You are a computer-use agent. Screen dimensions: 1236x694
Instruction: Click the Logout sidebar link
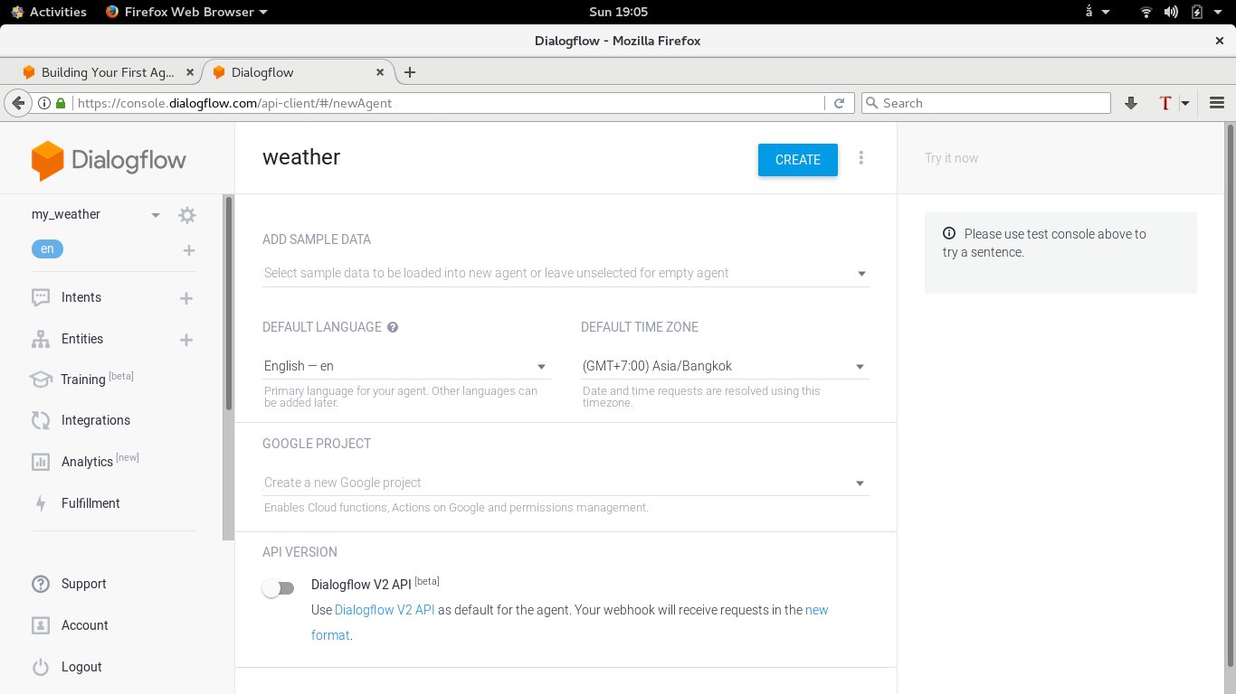click(x=81, y=667)
